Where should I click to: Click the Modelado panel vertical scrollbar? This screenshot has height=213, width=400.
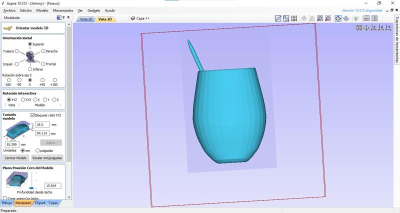click(68, 94)
